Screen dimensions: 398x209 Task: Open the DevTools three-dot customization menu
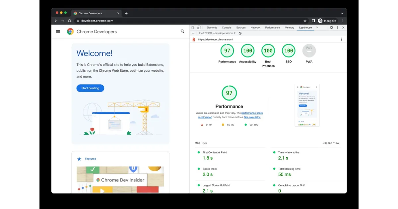pyautogui.click(x=338, y=28)
